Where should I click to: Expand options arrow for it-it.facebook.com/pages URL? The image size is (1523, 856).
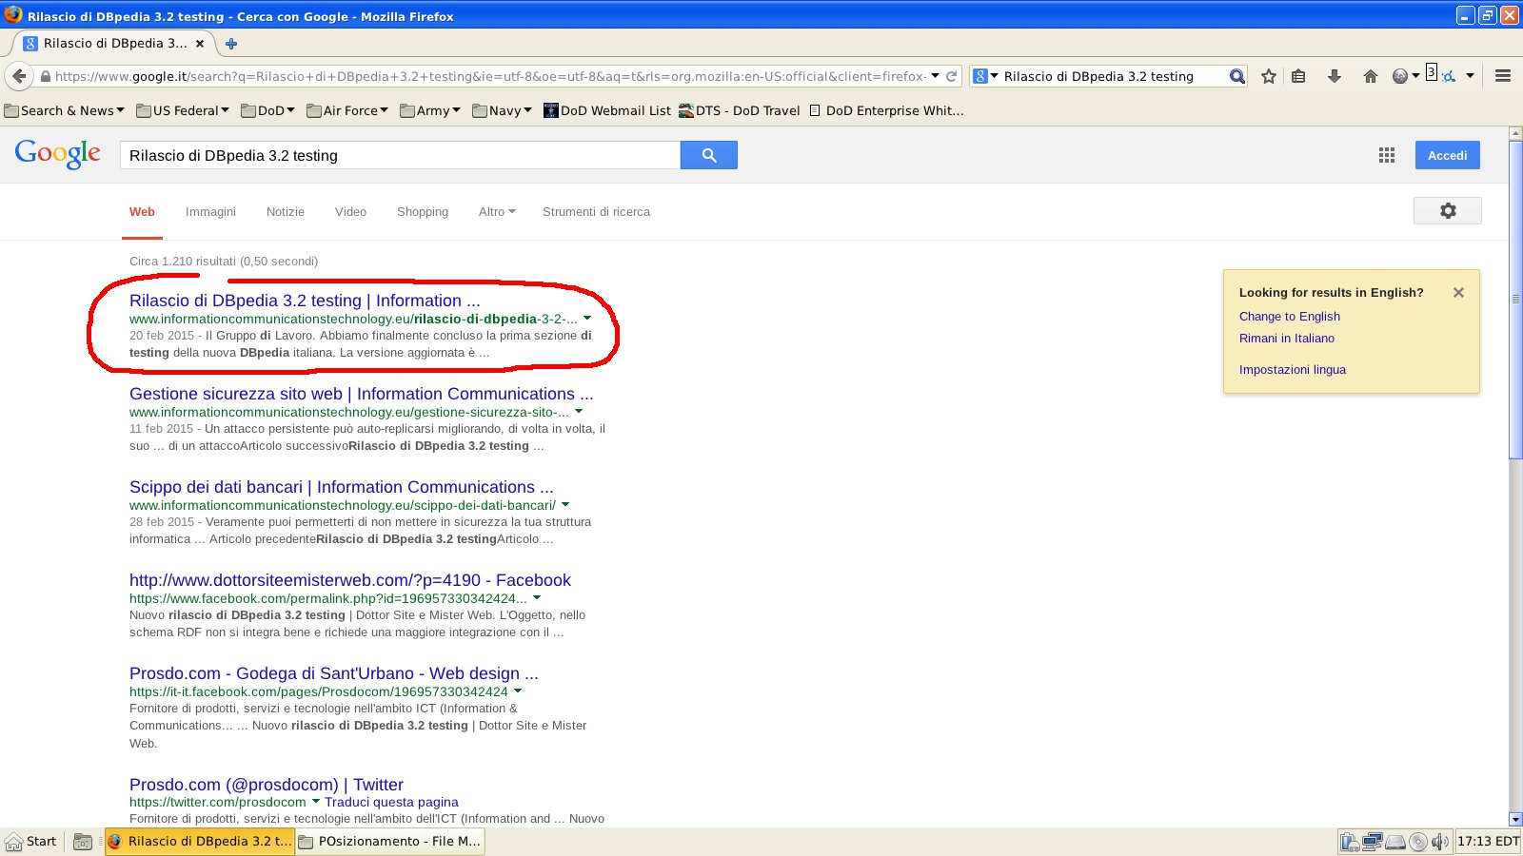pyautogui.click(x=518, y=691)
